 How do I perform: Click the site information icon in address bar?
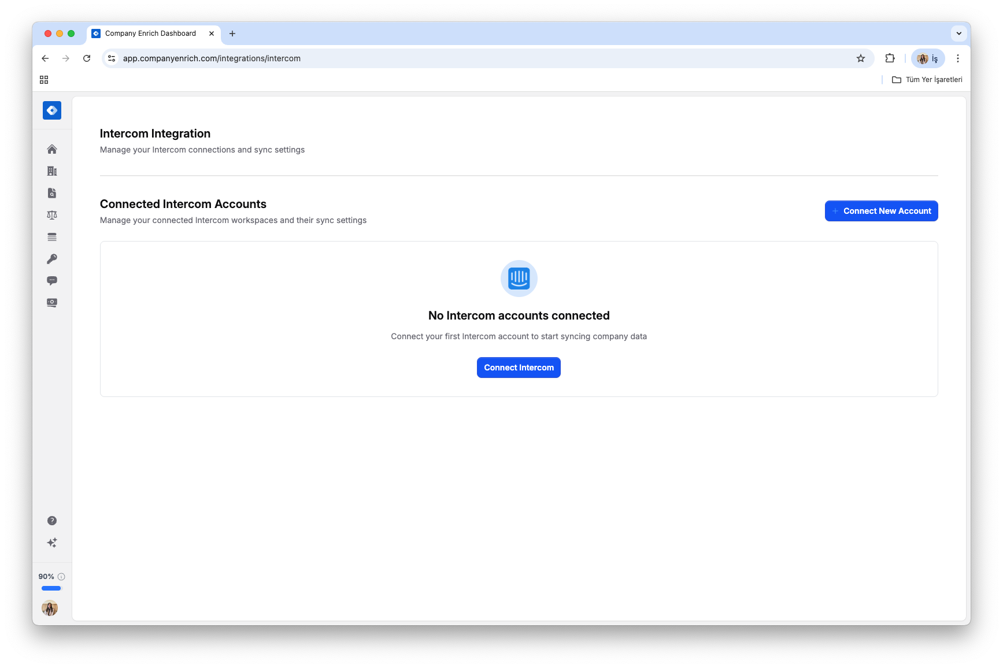pos(112,58)
